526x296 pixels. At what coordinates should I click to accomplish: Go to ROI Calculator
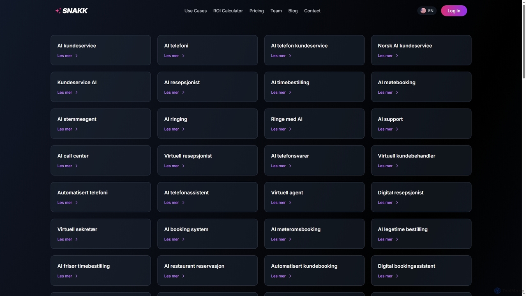click(x=228, y=11)
